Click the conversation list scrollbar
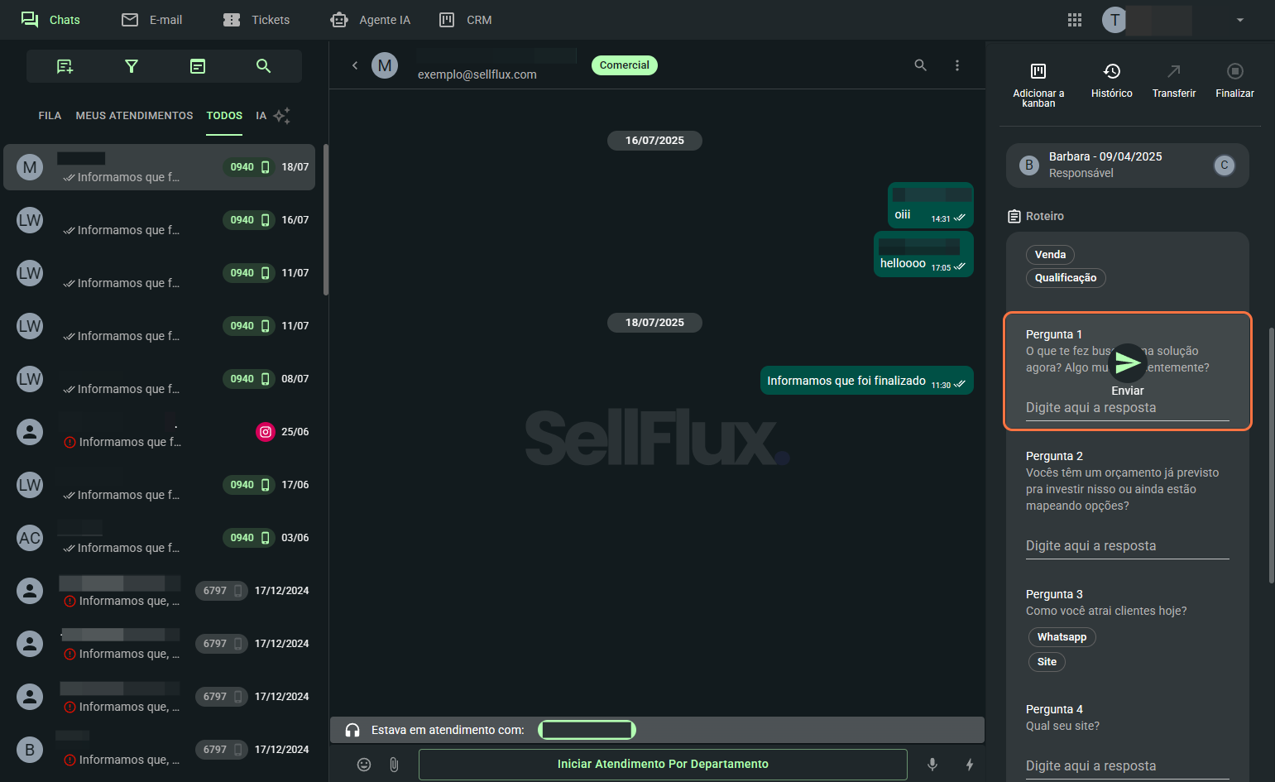Screen dimensions: 1275x782 coord(326,219)
